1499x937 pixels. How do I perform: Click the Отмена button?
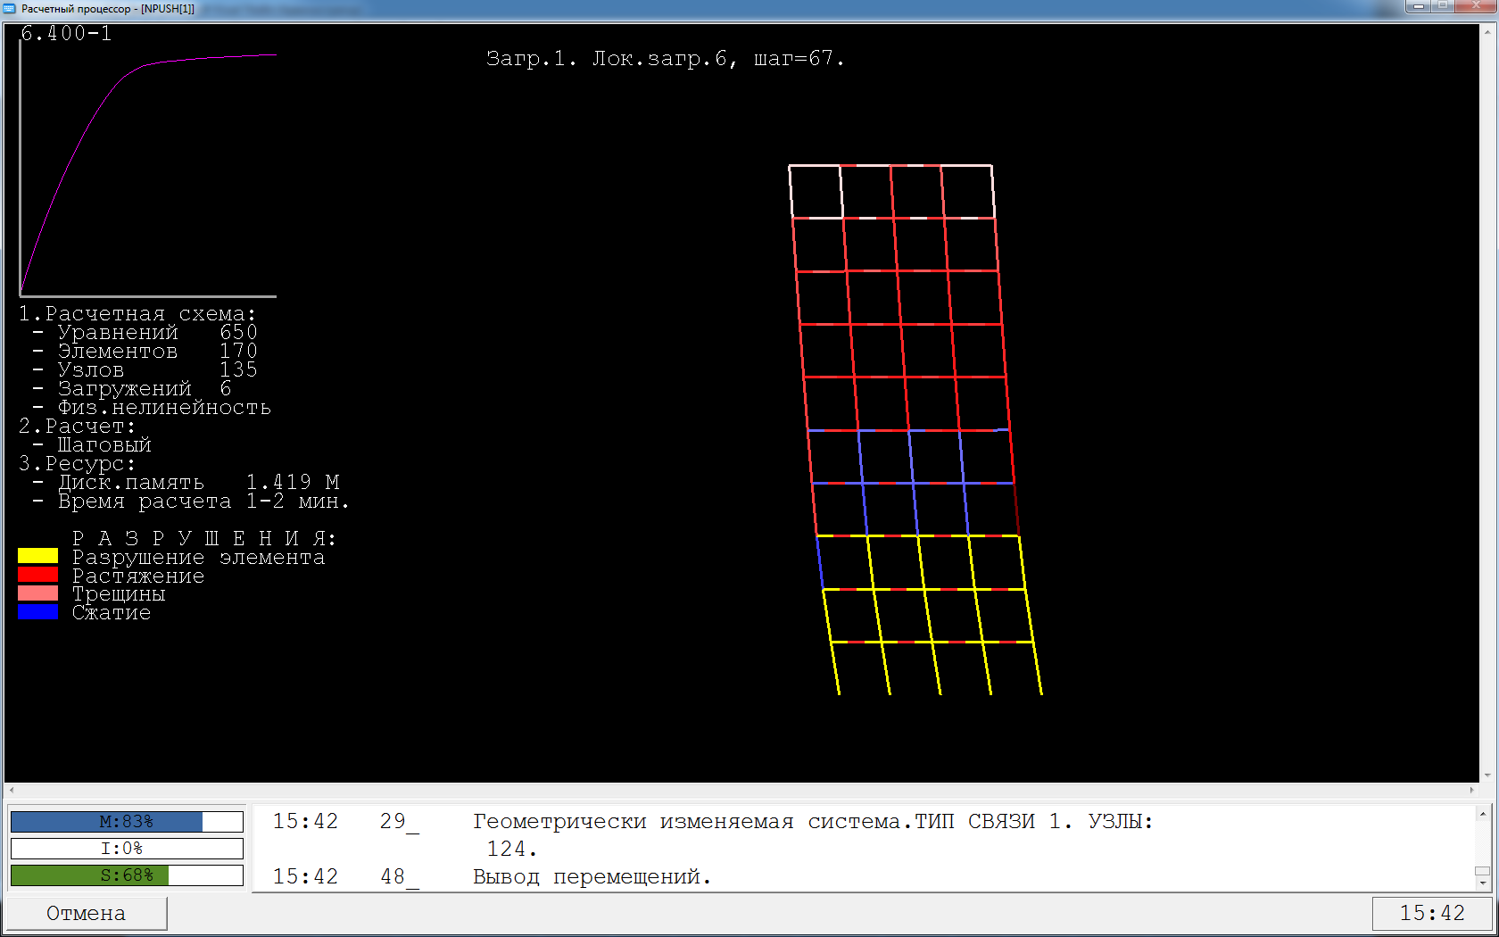tap(86, 913)
